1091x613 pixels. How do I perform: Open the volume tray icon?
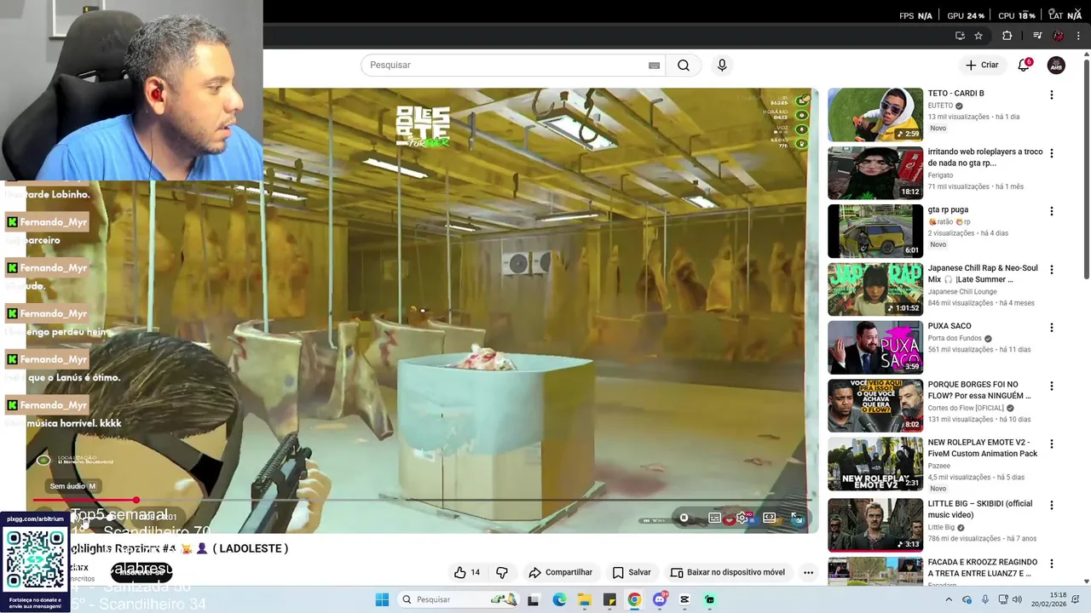(x=1016, y=599)
